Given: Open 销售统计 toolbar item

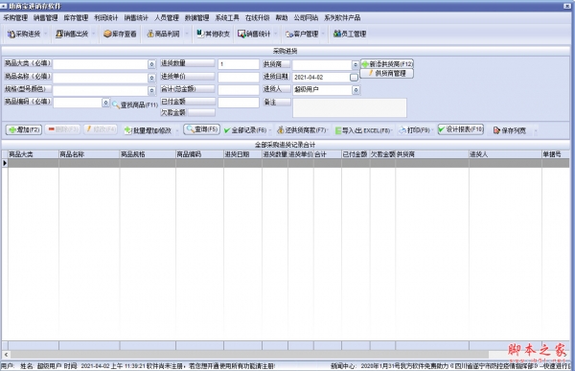Looking at the screenshot, I should 254,35.
